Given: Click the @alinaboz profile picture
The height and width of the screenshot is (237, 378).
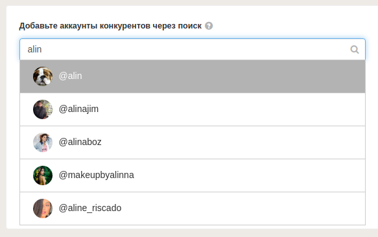Looking at the screenshot, I should 43,142.
